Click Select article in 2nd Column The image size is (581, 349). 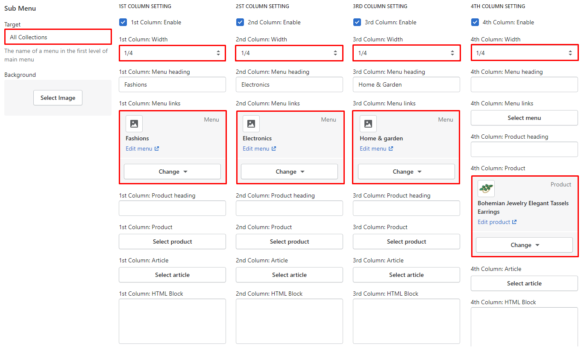289,275
